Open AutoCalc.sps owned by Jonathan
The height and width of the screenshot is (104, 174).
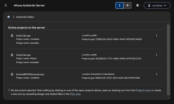click(23, 35)
